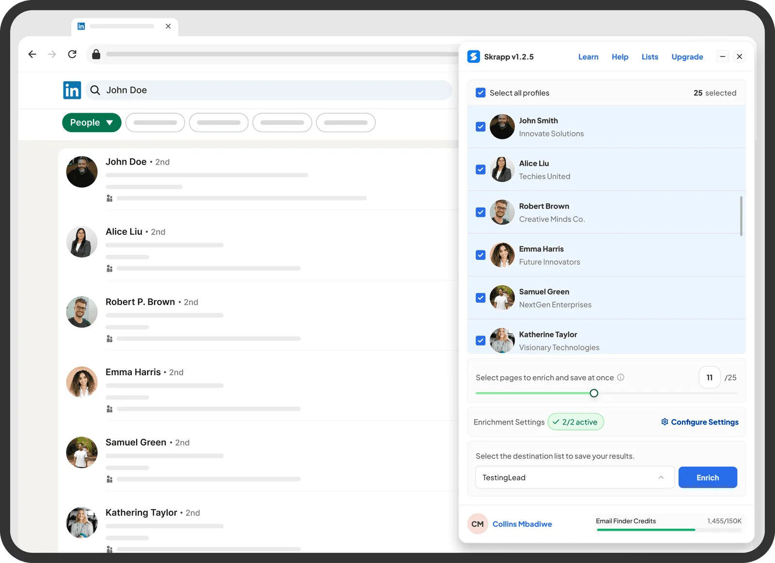775x563 pixels.
Task: Click the browser back arrow
Action: (x=32, y=54)
